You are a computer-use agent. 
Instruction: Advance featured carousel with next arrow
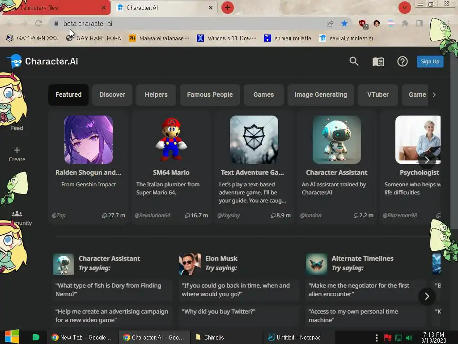coord(427,160)
